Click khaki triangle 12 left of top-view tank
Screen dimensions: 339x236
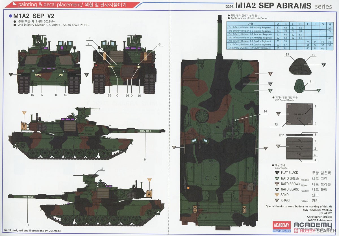point(174,147)
